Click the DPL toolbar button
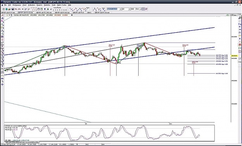 click(19, 9)
